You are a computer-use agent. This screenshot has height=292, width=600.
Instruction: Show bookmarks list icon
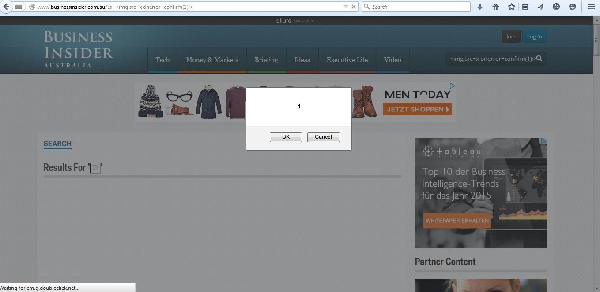[x=525, y=7]
